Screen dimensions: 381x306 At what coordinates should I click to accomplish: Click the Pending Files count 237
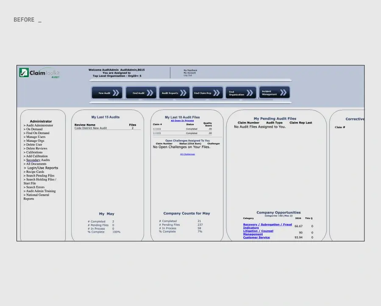coord(200,225)
